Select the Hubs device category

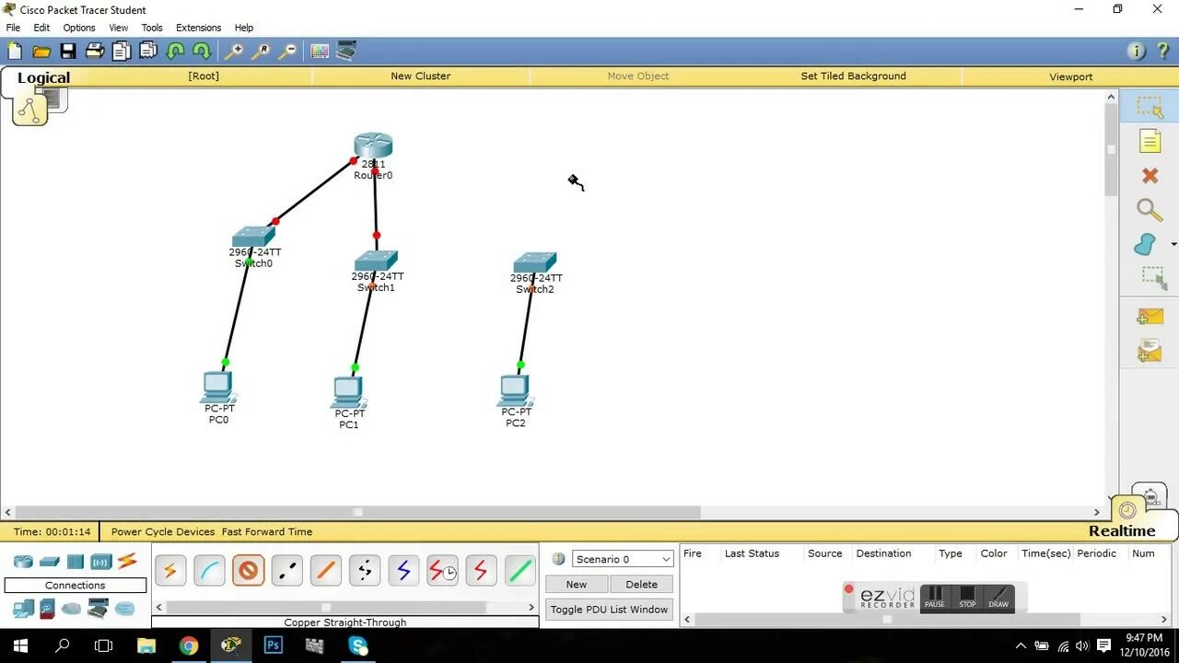pyautogui.click(x=76, y=562)
